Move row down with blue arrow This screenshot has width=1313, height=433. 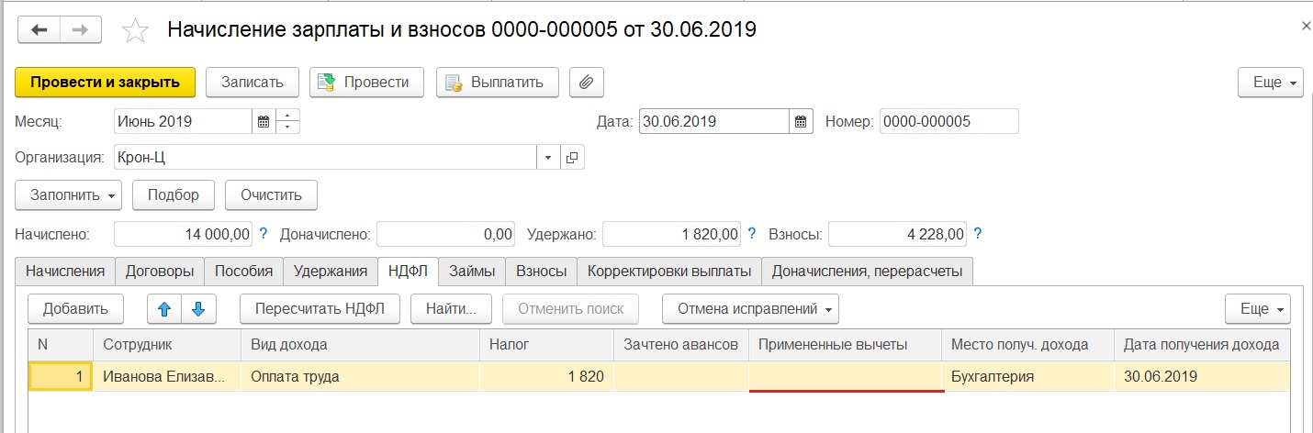point(197,309)
